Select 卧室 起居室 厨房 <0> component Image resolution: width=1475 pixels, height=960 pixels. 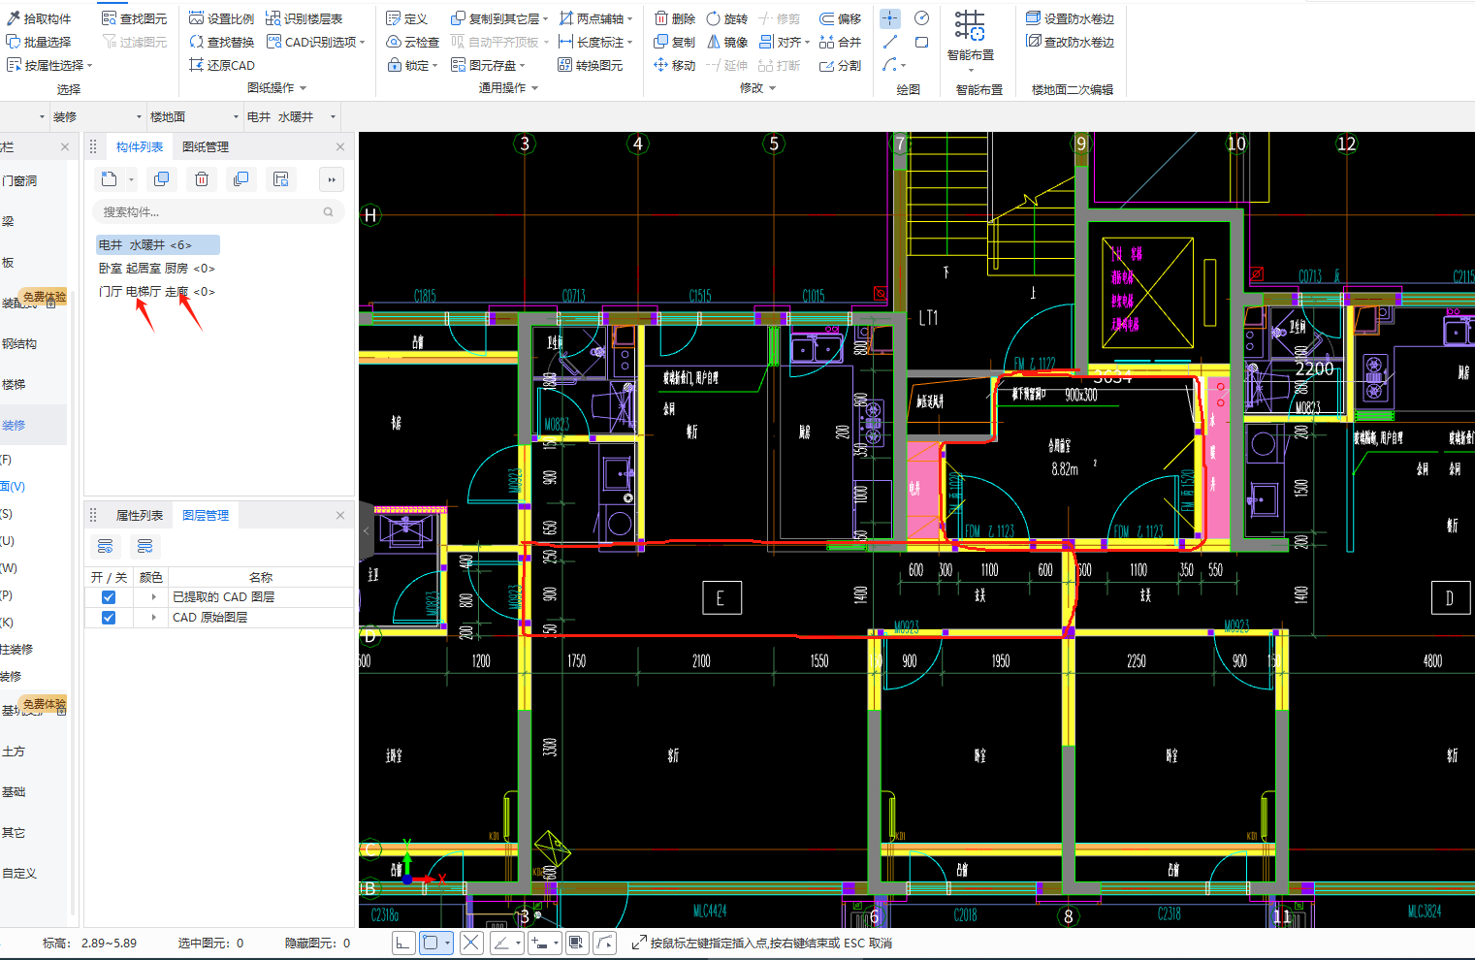tap(156, 268)
